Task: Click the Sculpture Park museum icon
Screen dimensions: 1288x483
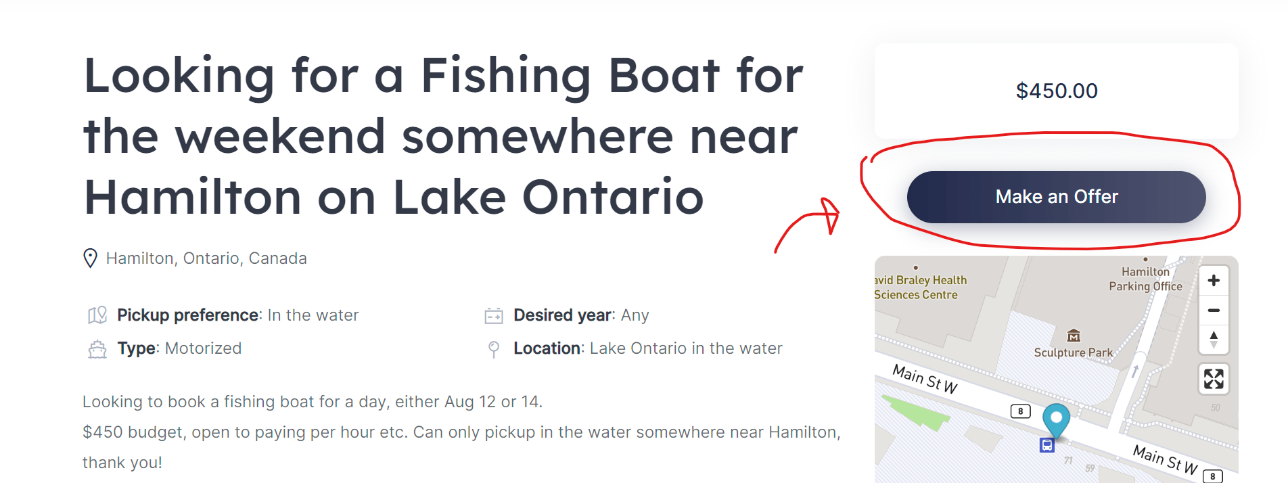Action: tap(1074, 336)
